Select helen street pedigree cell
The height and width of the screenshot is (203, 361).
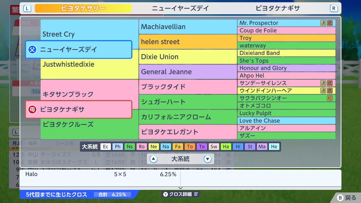pos(188,42)
